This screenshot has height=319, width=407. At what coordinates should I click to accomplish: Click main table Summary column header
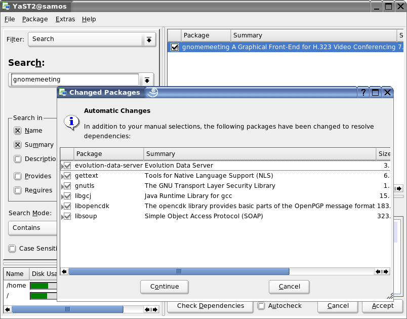(313, 35)
